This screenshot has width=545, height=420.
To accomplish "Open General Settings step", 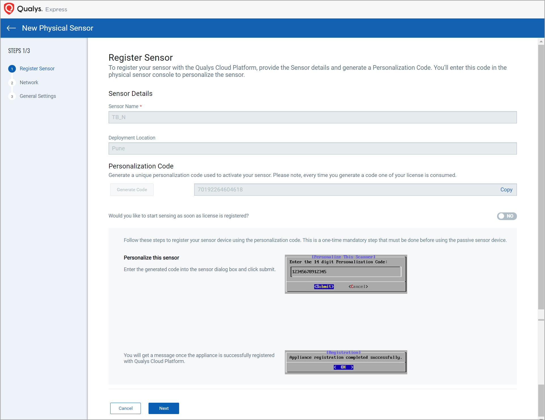I will 38,96.
